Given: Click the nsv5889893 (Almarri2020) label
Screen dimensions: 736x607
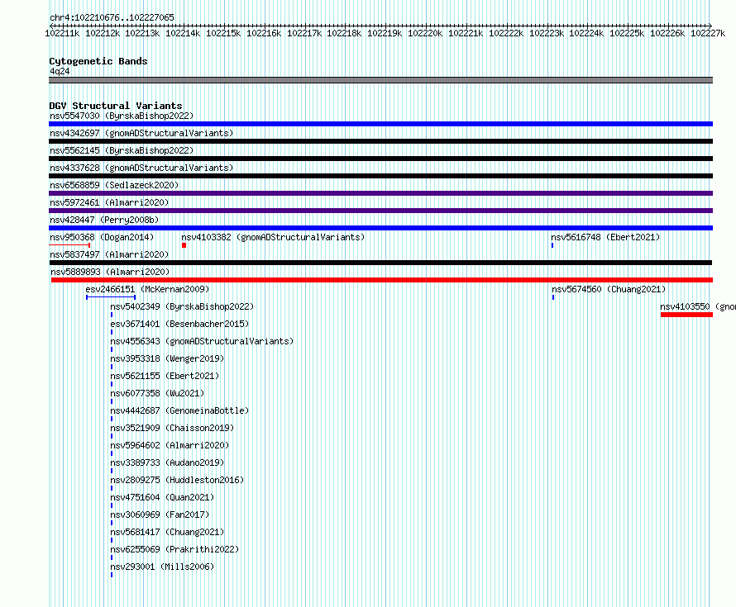Looking at the screenshot, I should (x=110, y=272).
